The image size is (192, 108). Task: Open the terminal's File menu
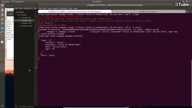click(x=40, y=8)
